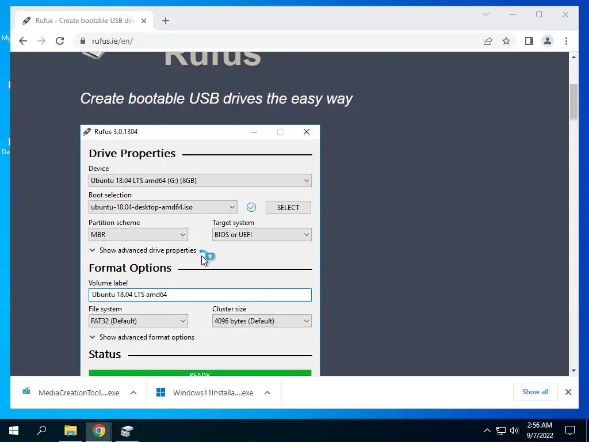
Task: Click the volume speaker tray icon
Action: pyautogui.click(x=514, y=430)
